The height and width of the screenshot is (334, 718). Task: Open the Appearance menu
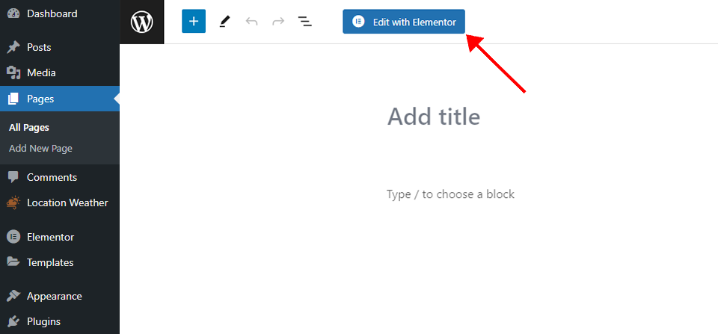(x=55, y=296)
